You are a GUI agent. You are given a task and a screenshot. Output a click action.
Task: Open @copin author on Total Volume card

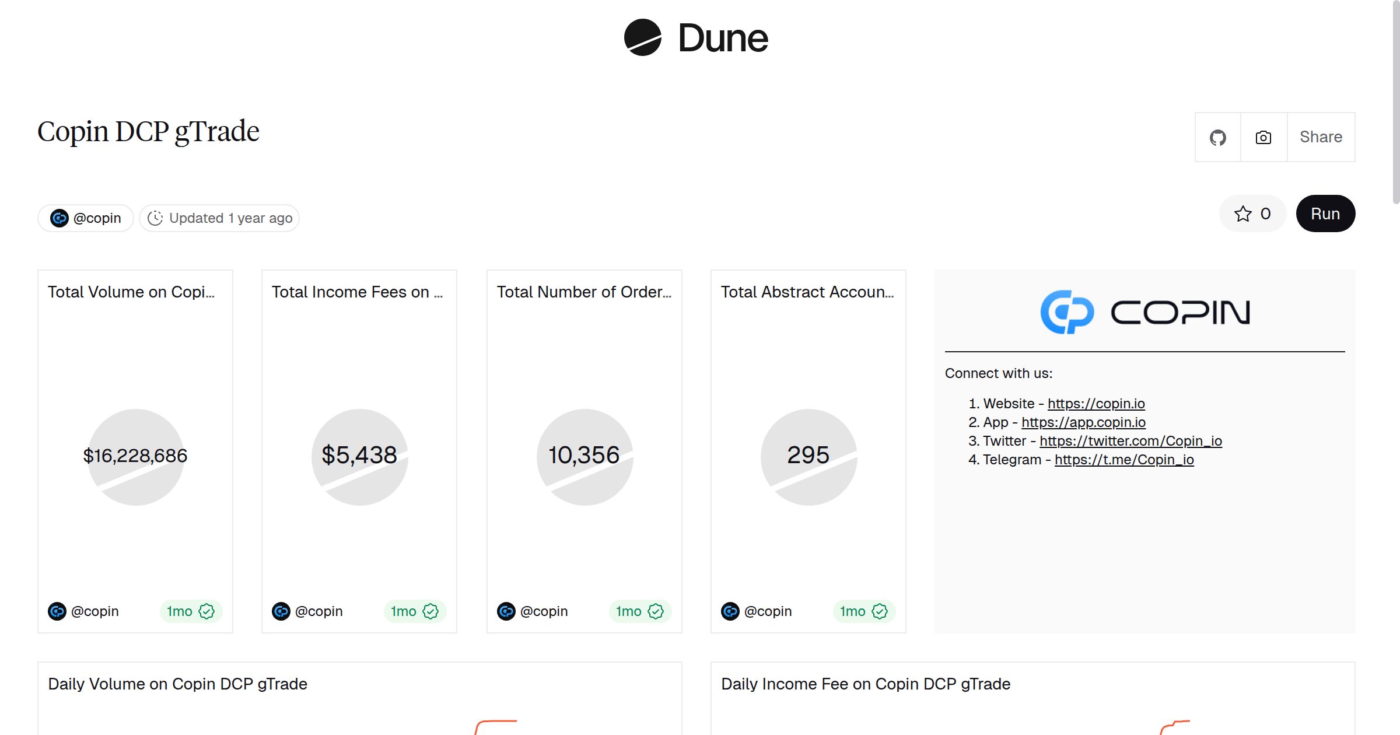point(83,611)
